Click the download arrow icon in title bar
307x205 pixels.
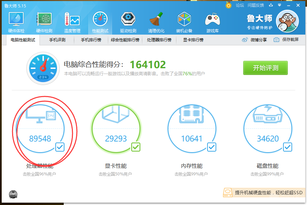[271, 5]
